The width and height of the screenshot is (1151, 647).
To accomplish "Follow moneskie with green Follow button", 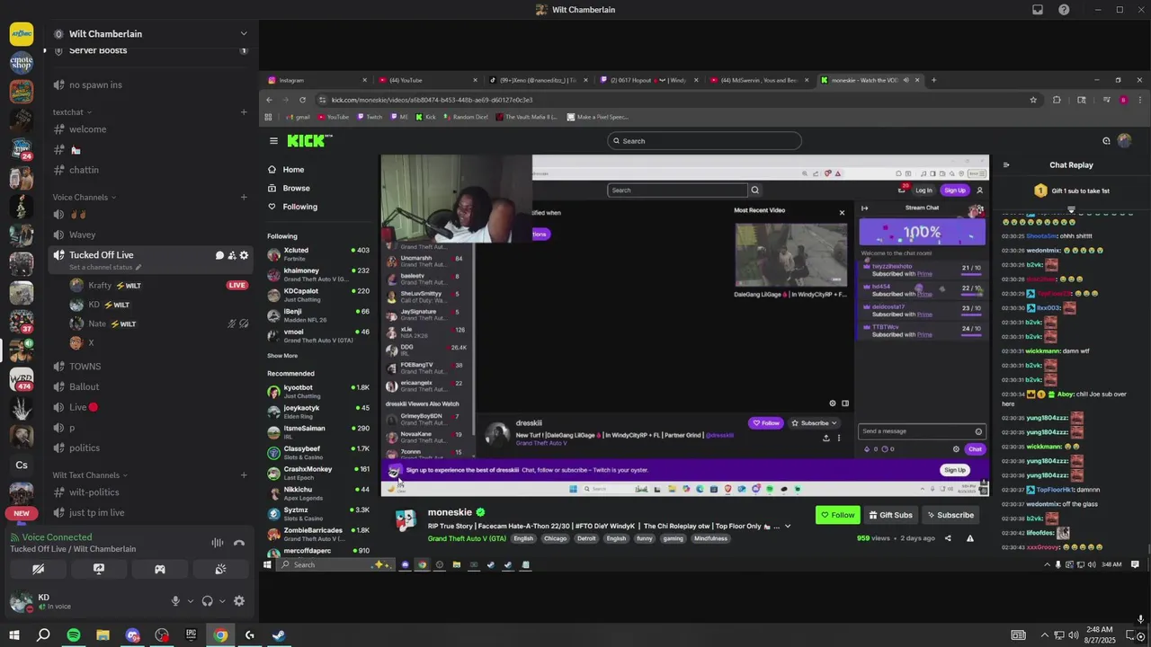I will (837, 515).
